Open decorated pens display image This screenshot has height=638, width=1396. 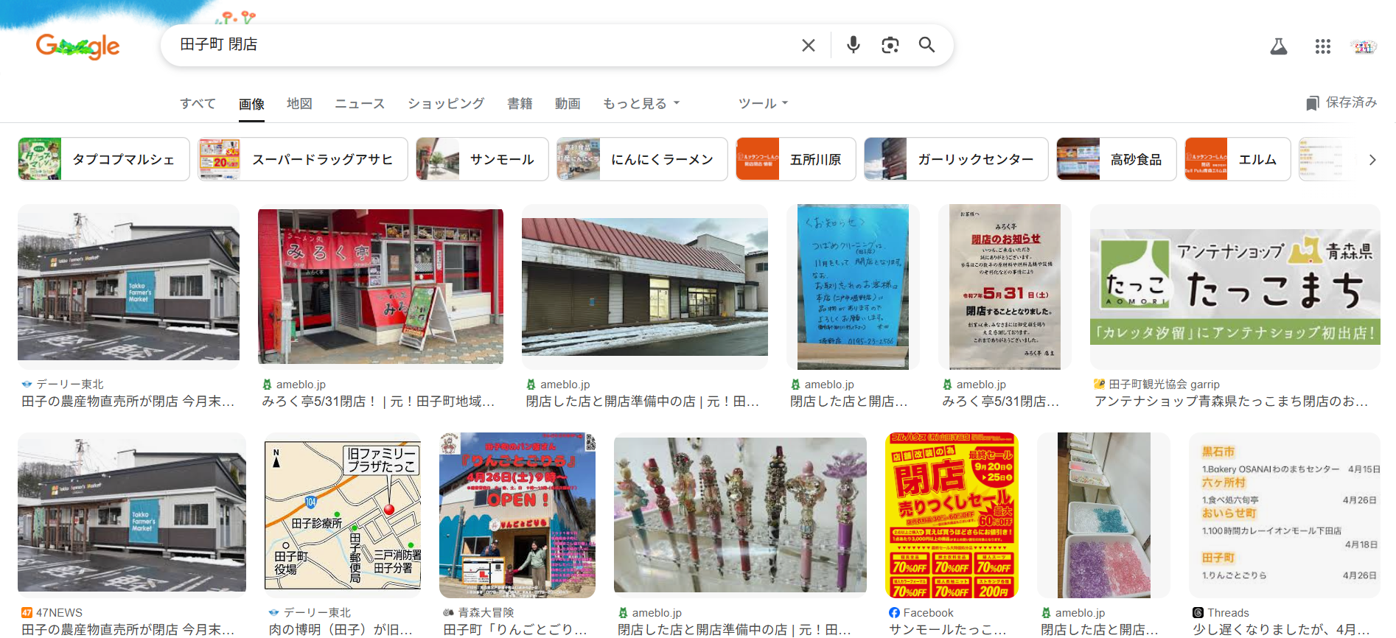point(740,515)
